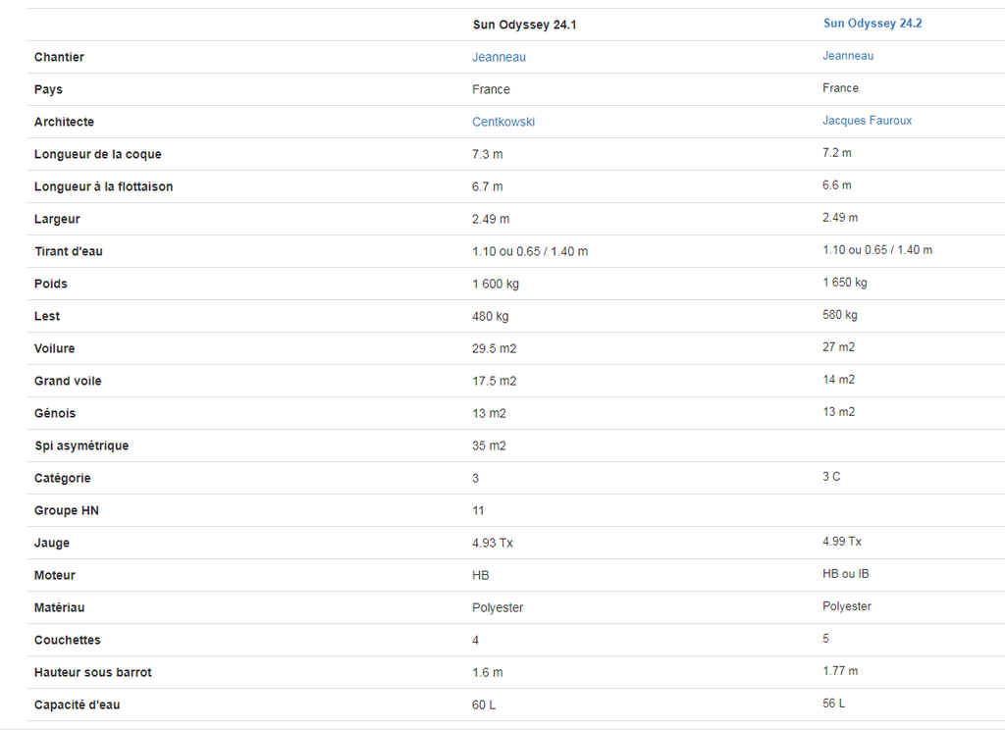Click the 4.93 Tx tonnage value
Image resolution: width=1005 pixels, height=730 pixels.
(493, 544)
